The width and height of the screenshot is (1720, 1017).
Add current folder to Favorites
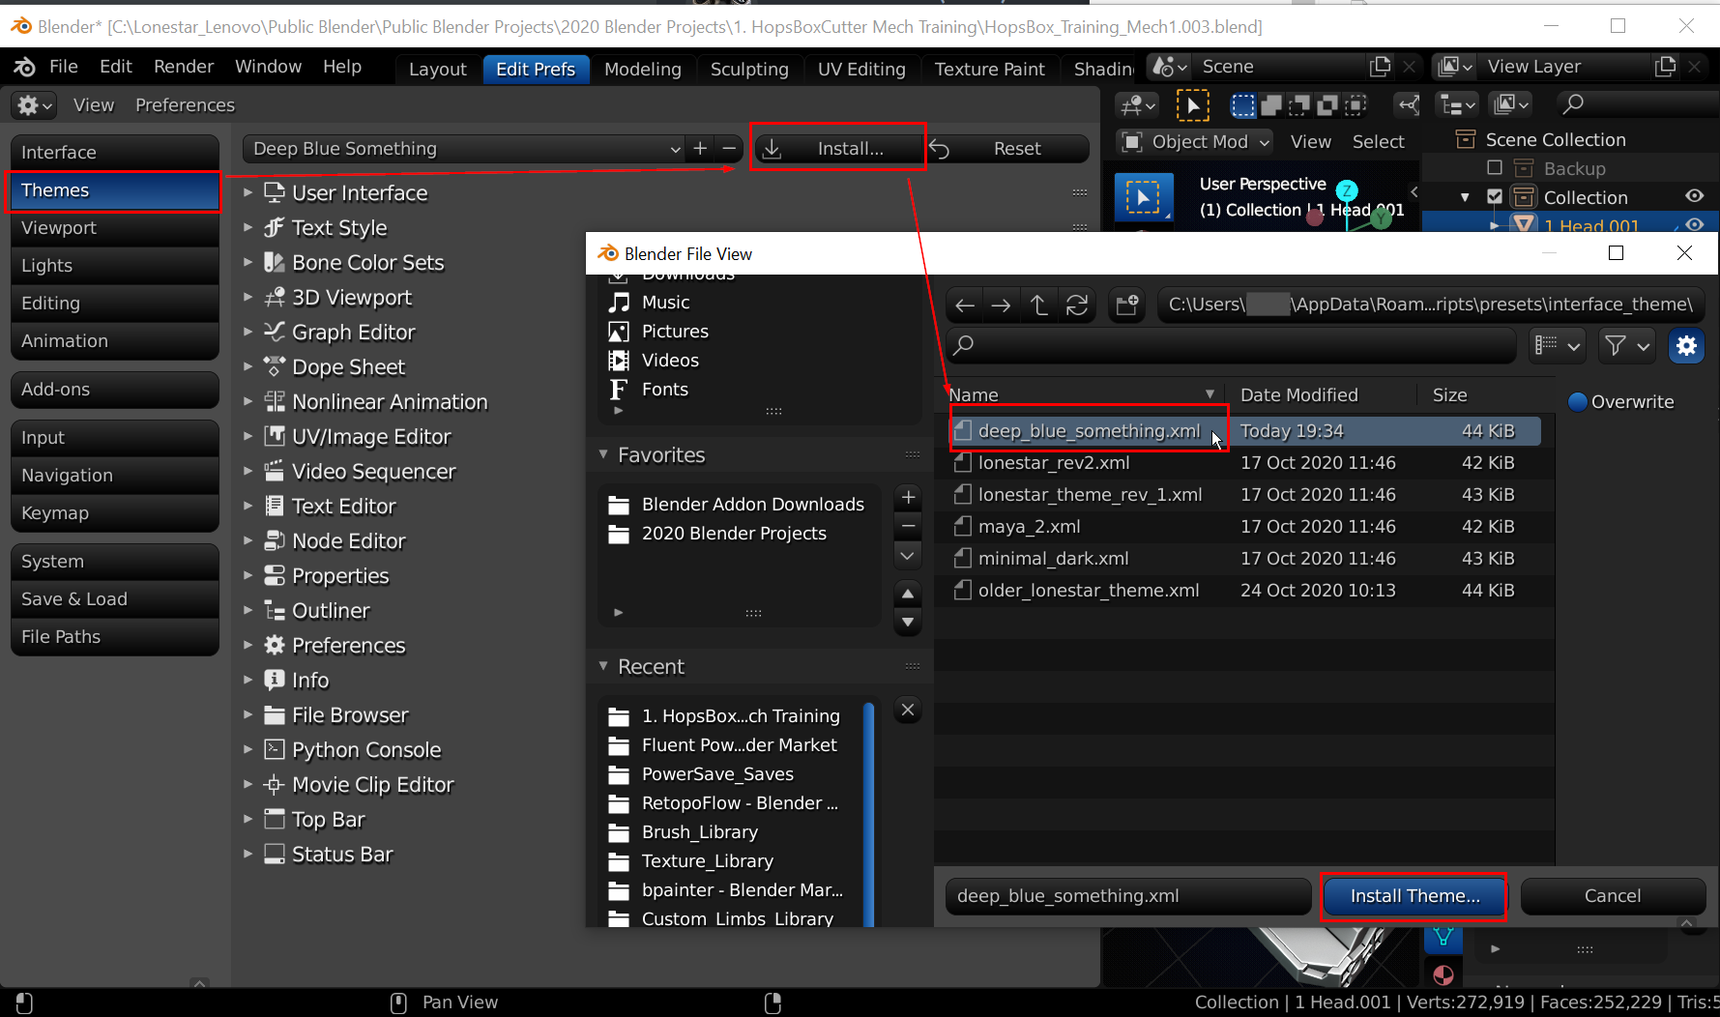click(908, 498)
